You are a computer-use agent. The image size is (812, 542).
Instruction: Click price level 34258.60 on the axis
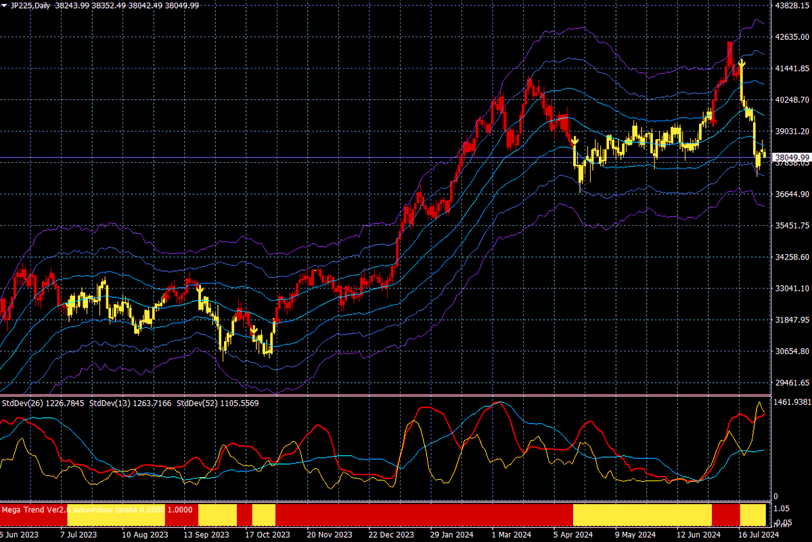[791, 257]
